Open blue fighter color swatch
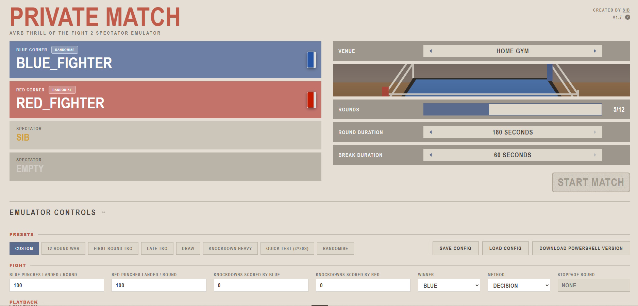 pyautogui.click(x=312, y=60)
